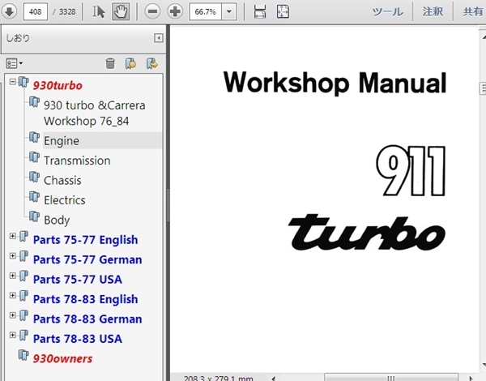Open the Parts 75-77 German bookmark
The image size is (486, 381).
[87, 259]
